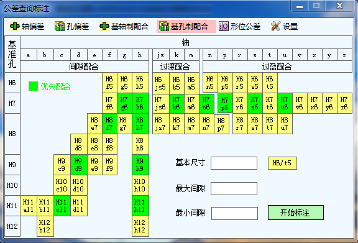Click the H6/t5 selected fit label
Image resolution: width=358 pixels, height=243 pixels.
pyautogui.click(x=282, y=163)
